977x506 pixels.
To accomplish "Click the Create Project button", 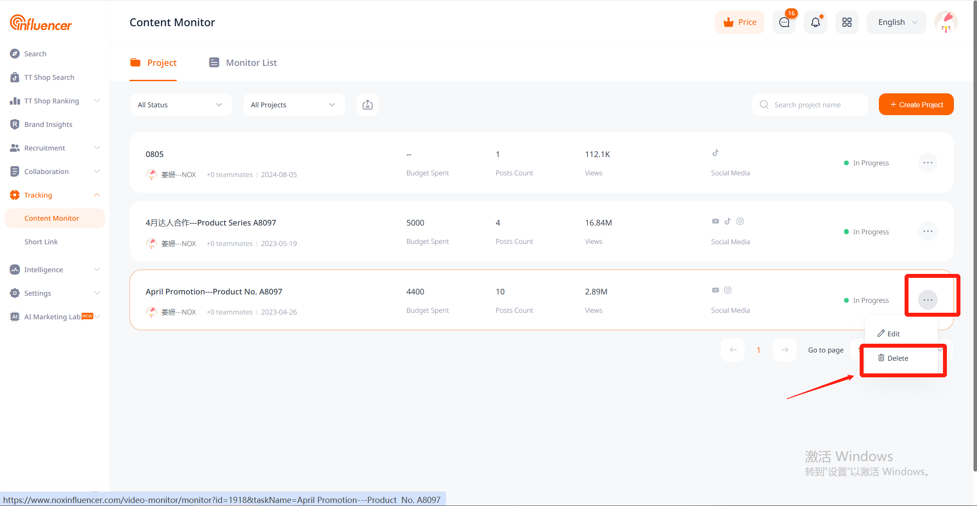I will [916, 105].
